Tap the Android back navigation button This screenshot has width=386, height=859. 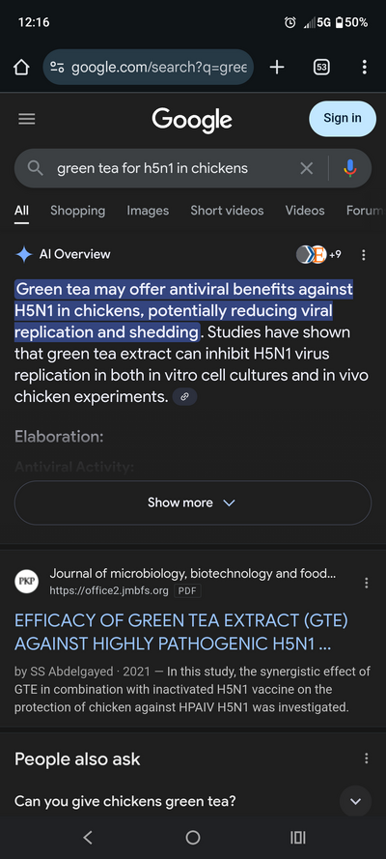point(88,837)
